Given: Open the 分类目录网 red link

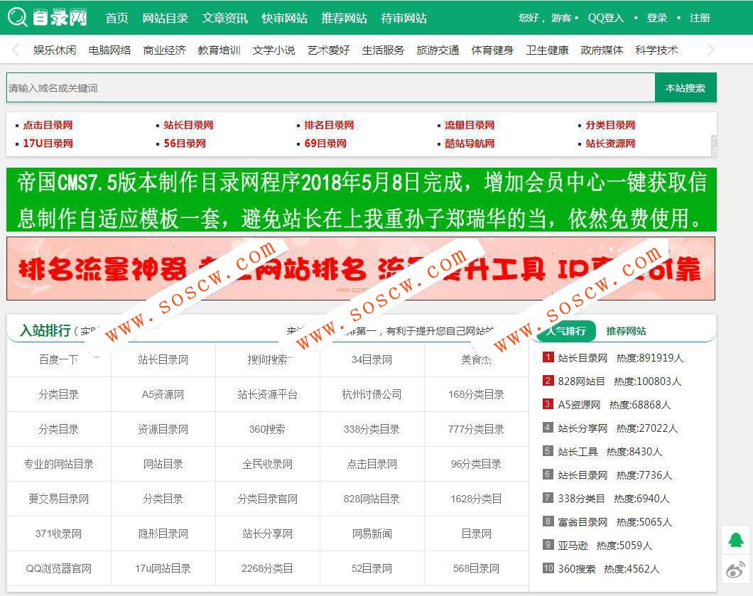Looking at the screenshot, I should click(610, 125).
